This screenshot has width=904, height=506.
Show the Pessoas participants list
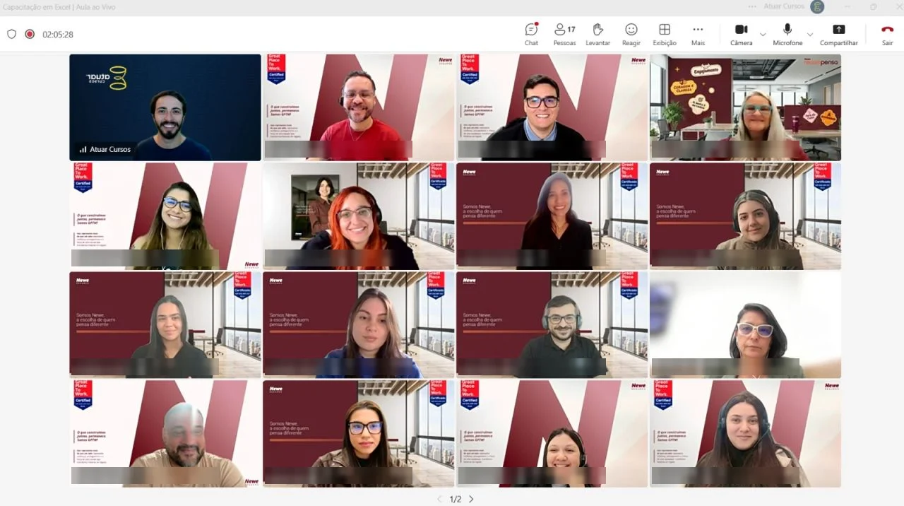click(564, 34)
